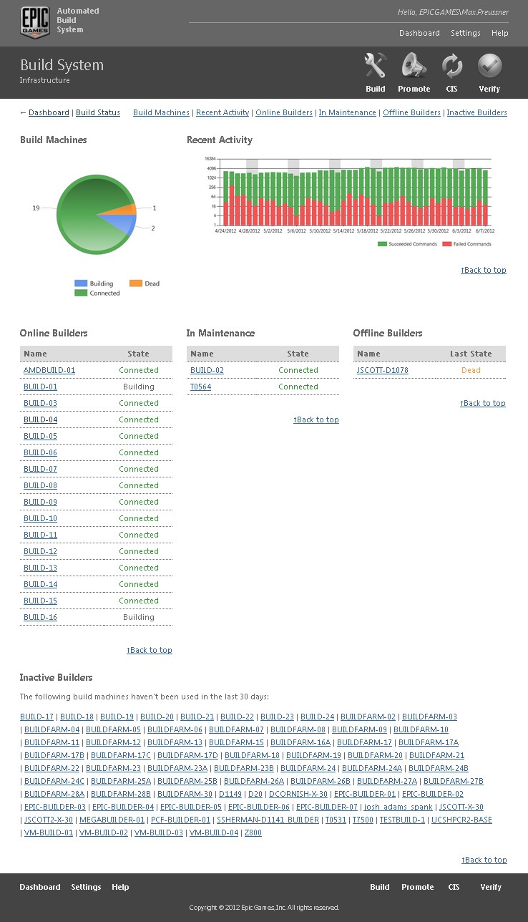This screenshot has height=922, width=528.
Task: Open the CIS refresh-arrows icon
Action: [x=452, y=66]
